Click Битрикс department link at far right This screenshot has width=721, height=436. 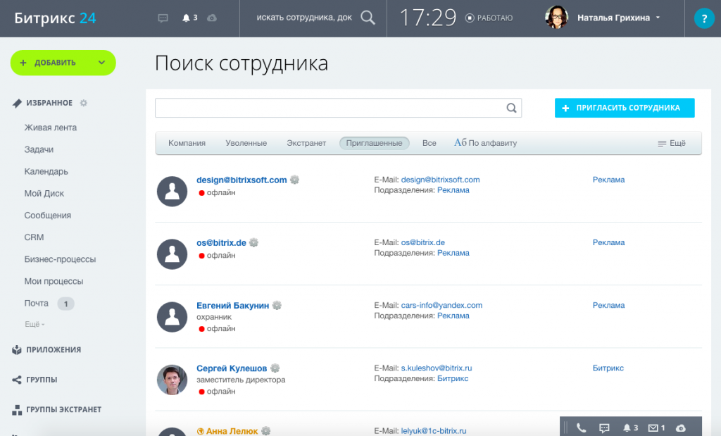tap(608, 368)
